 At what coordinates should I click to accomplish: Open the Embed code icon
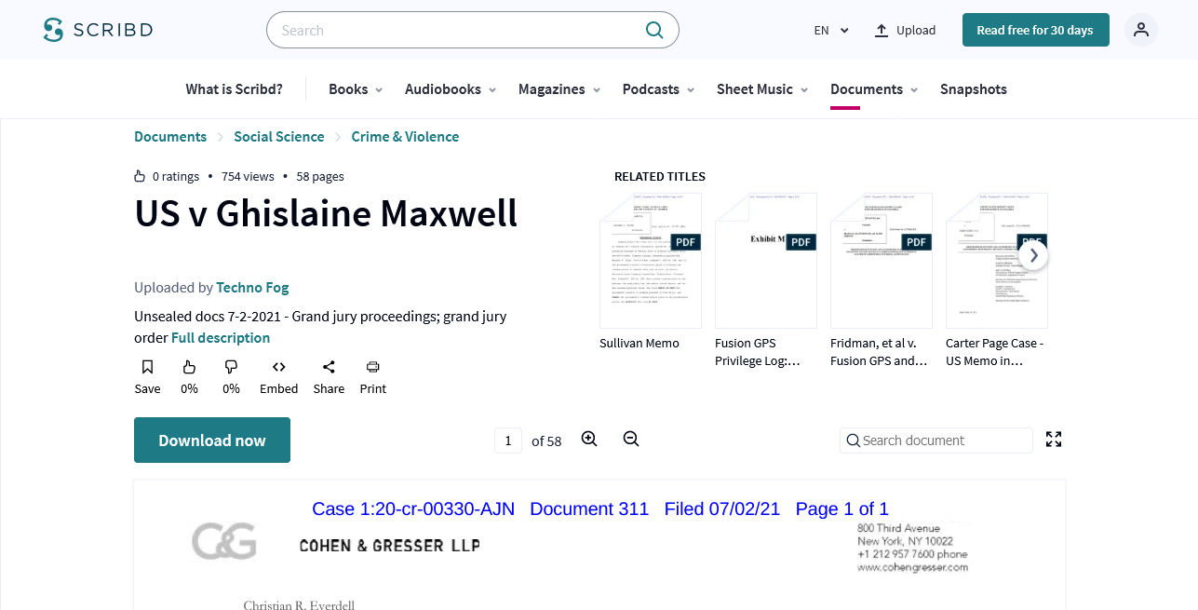[278, 367]
